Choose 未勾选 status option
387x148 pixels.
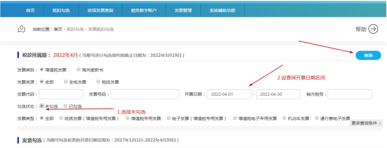click(42, 106)
